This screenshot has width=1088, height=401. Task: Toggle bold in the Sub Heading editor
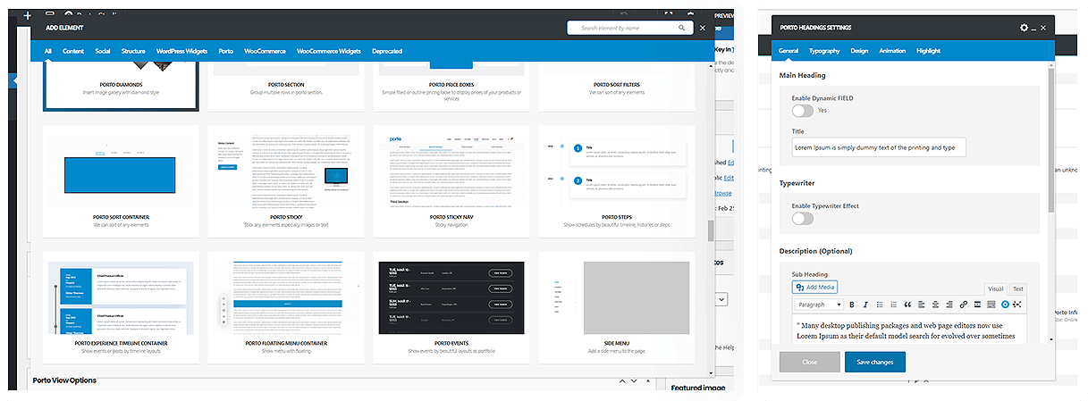851,305
